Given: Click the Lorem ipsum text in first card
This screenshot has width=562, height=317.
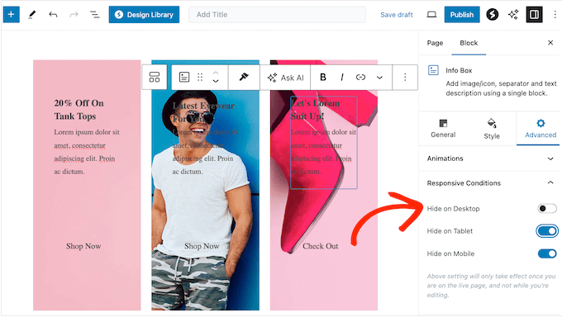Looking at the screenshot, I should 87,152.
